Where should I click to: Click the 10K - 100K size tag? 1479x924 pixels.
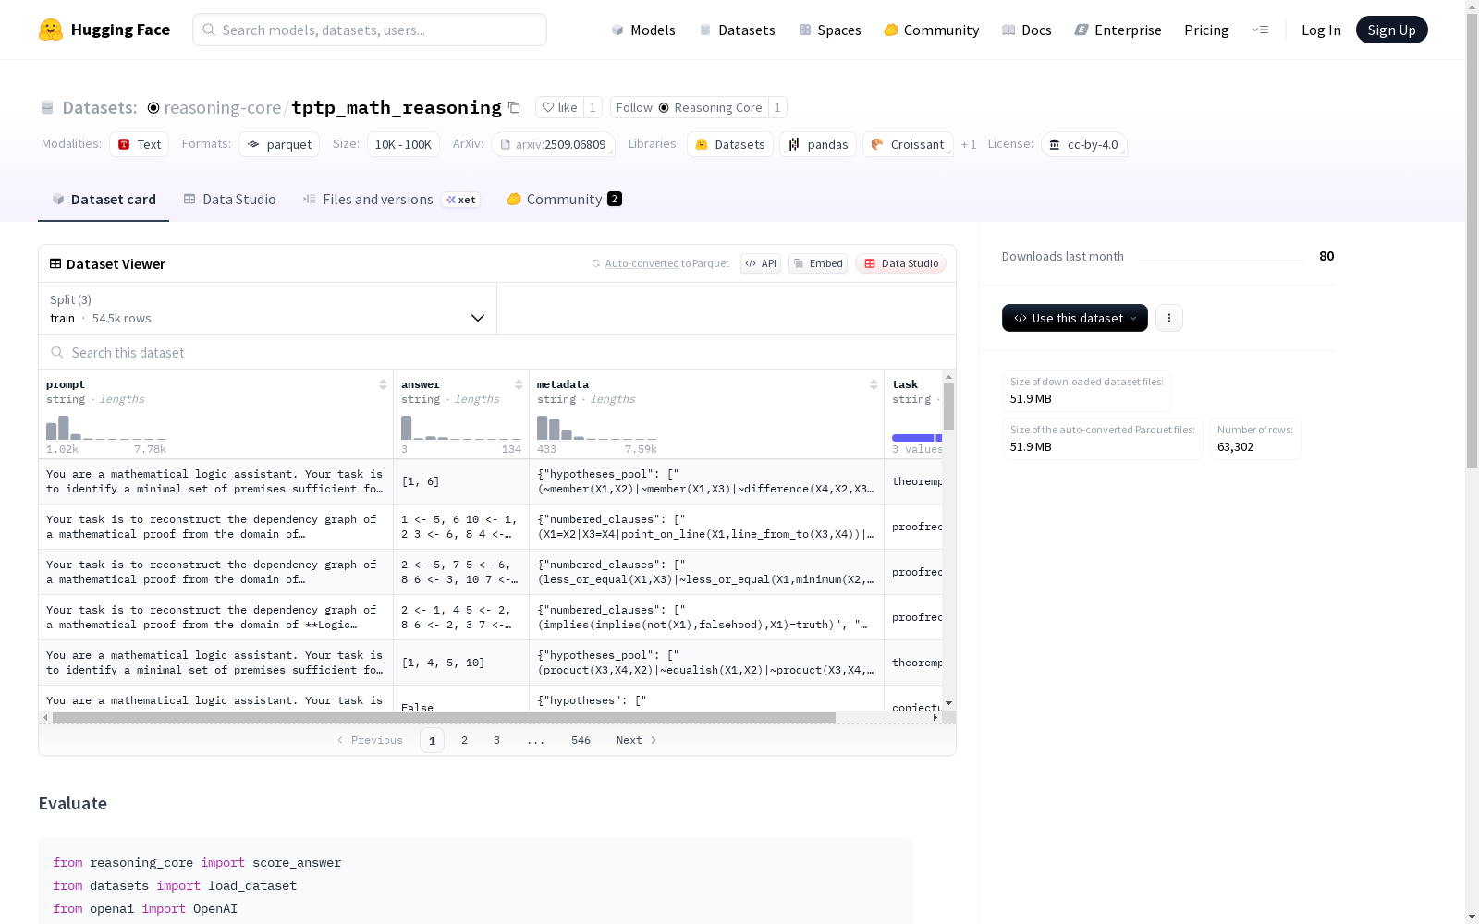click(403, 144)
